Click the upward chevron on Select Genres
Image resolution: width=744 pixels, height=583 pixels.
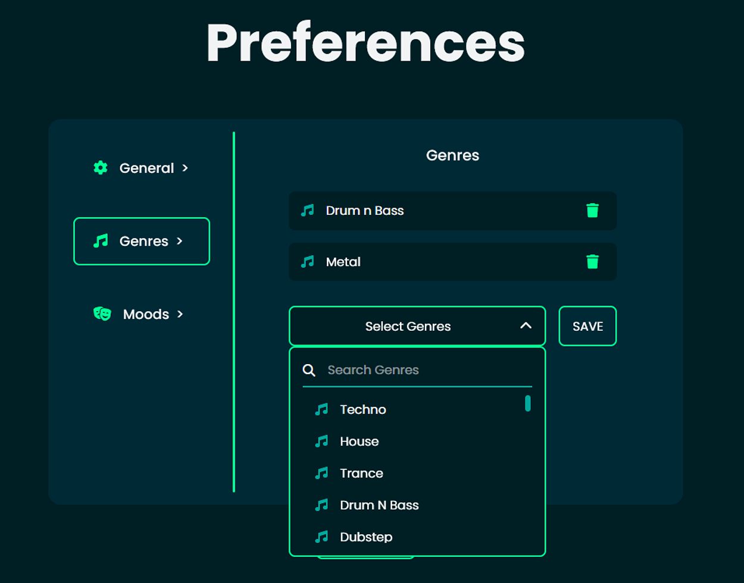[x=526, y=325]
